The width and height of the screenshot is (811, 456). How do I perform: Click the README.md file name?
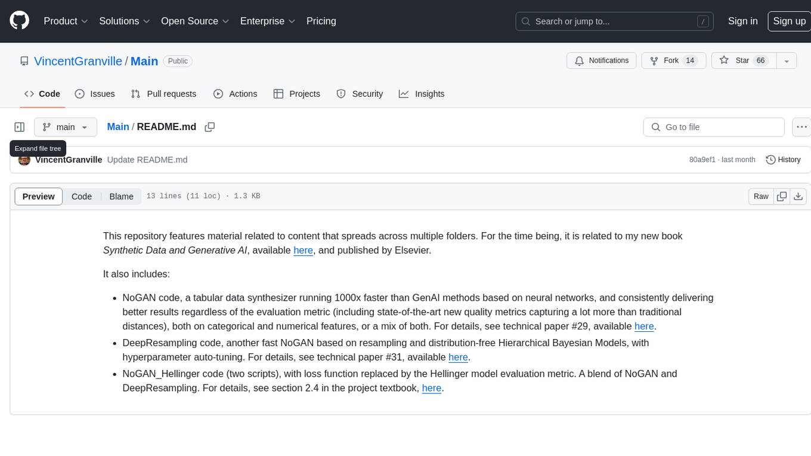[166, 127]
